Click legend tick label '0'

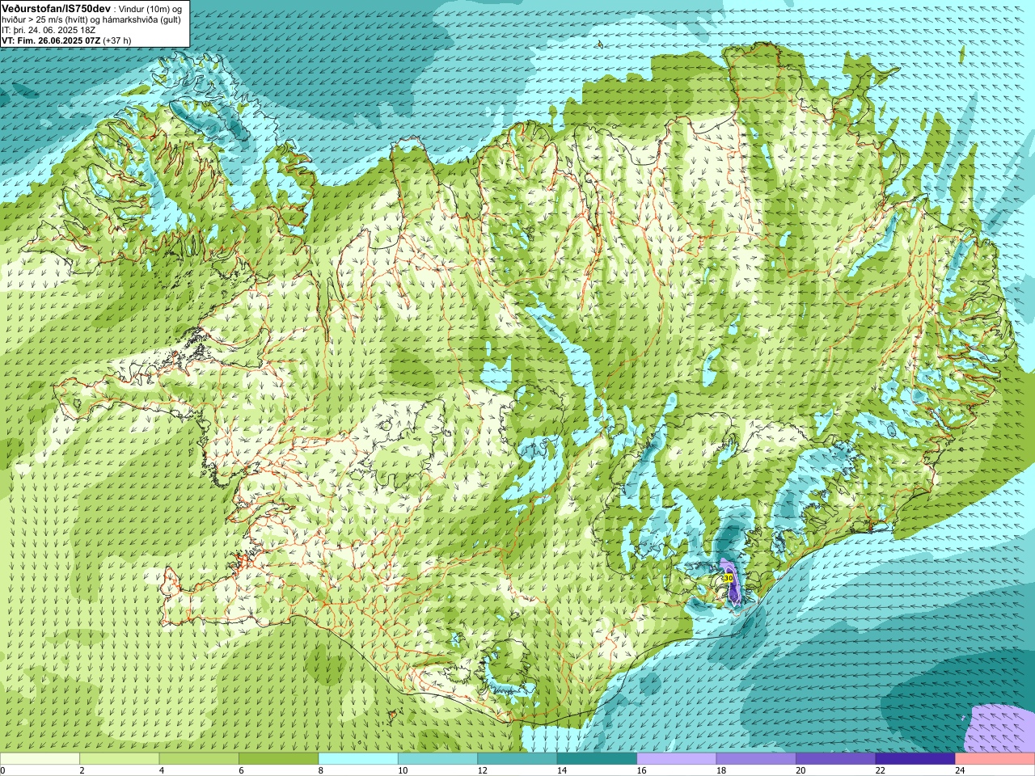click(x=2, y=770)
